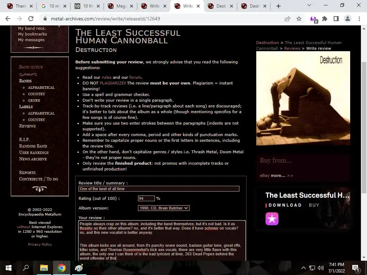Viewport: 367px width, 275px height.
Task: Open Contribute / To Do link
Action: coord(38,179)
